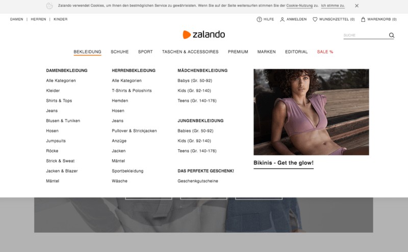Choose T-Shirts & Poloshirts category

click(132, 91)
